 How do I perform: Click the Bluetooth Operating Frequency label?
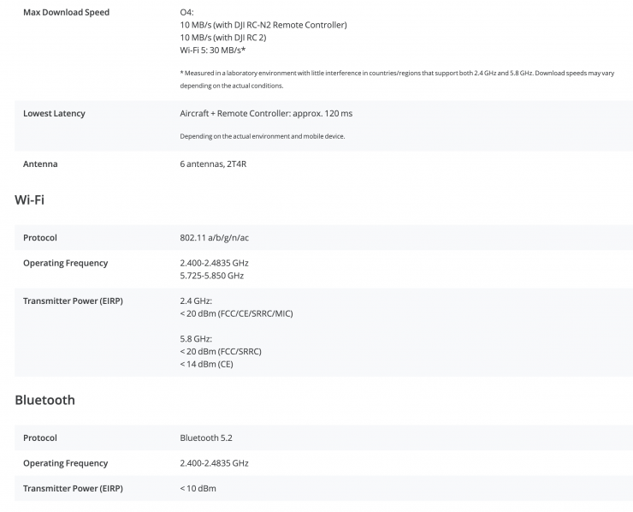(x=65, y=463)
